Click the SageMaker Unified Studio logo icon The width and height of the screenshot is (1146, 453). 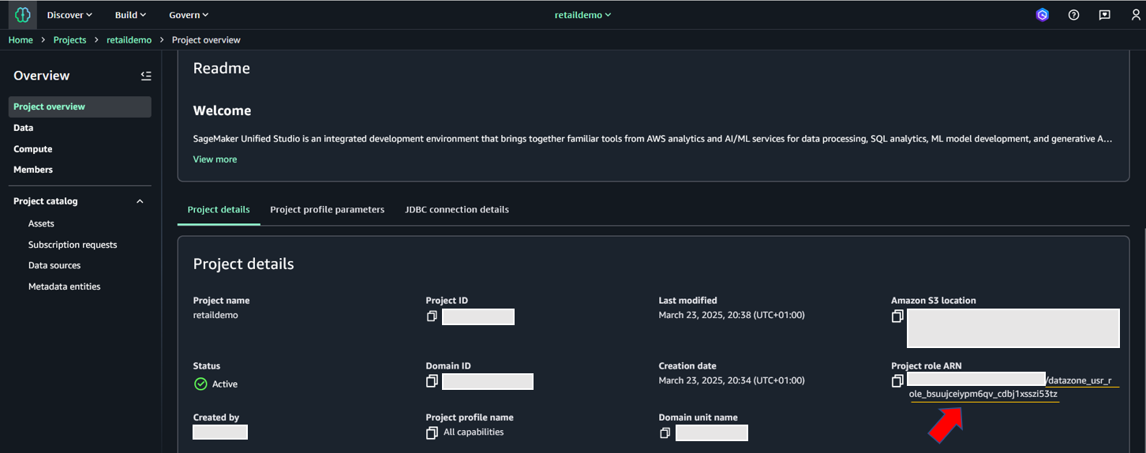22,15
